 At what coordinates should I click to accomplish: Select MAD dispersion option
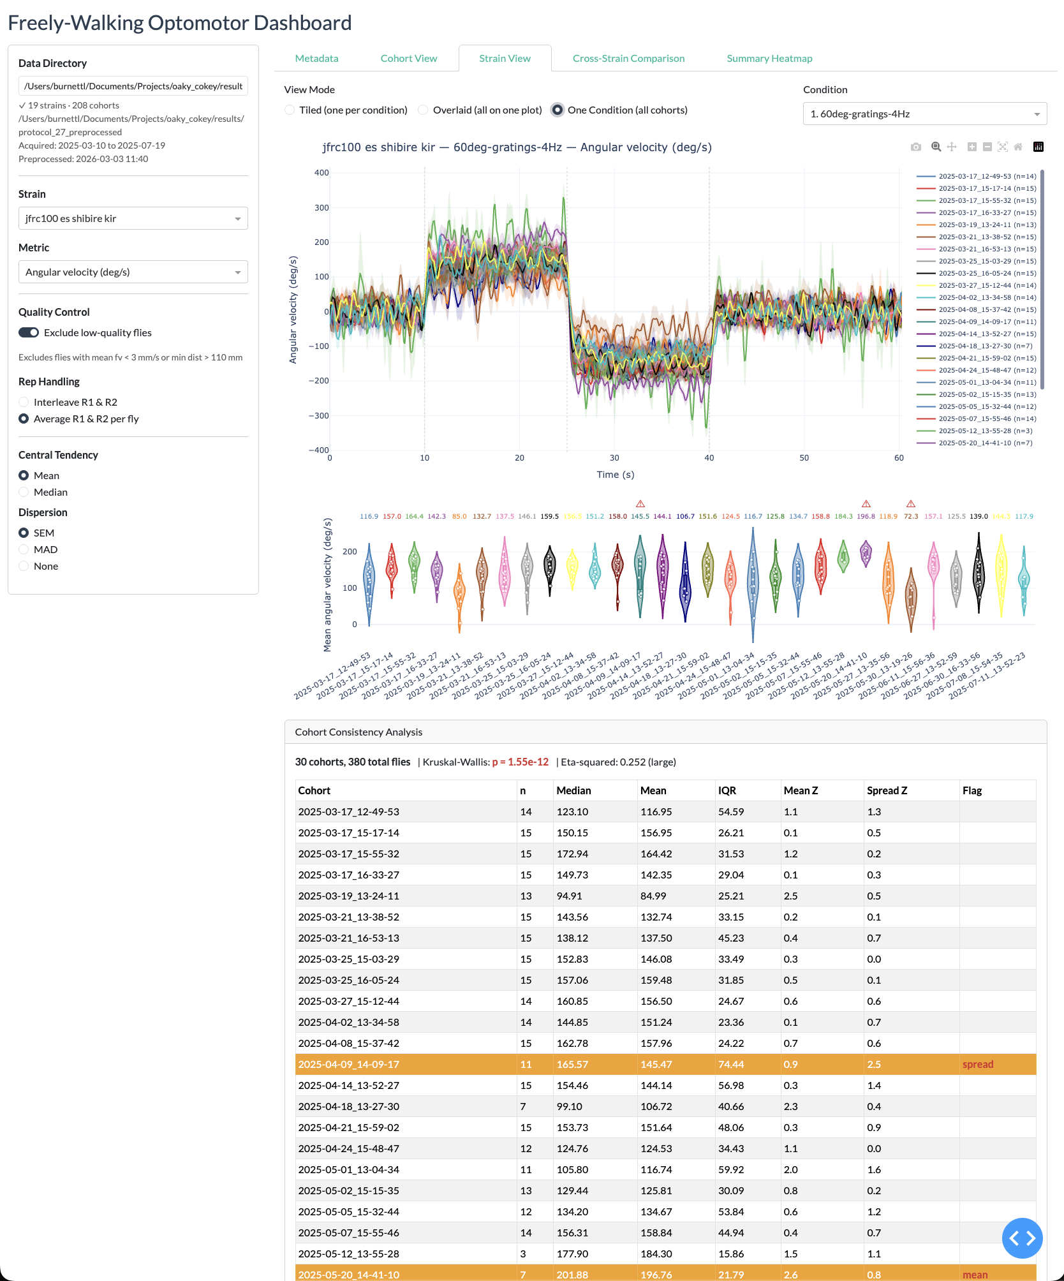(x=24, y=549)
